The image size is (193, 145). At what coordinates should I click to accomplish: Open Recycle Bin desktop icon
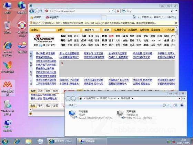(7, 27)
